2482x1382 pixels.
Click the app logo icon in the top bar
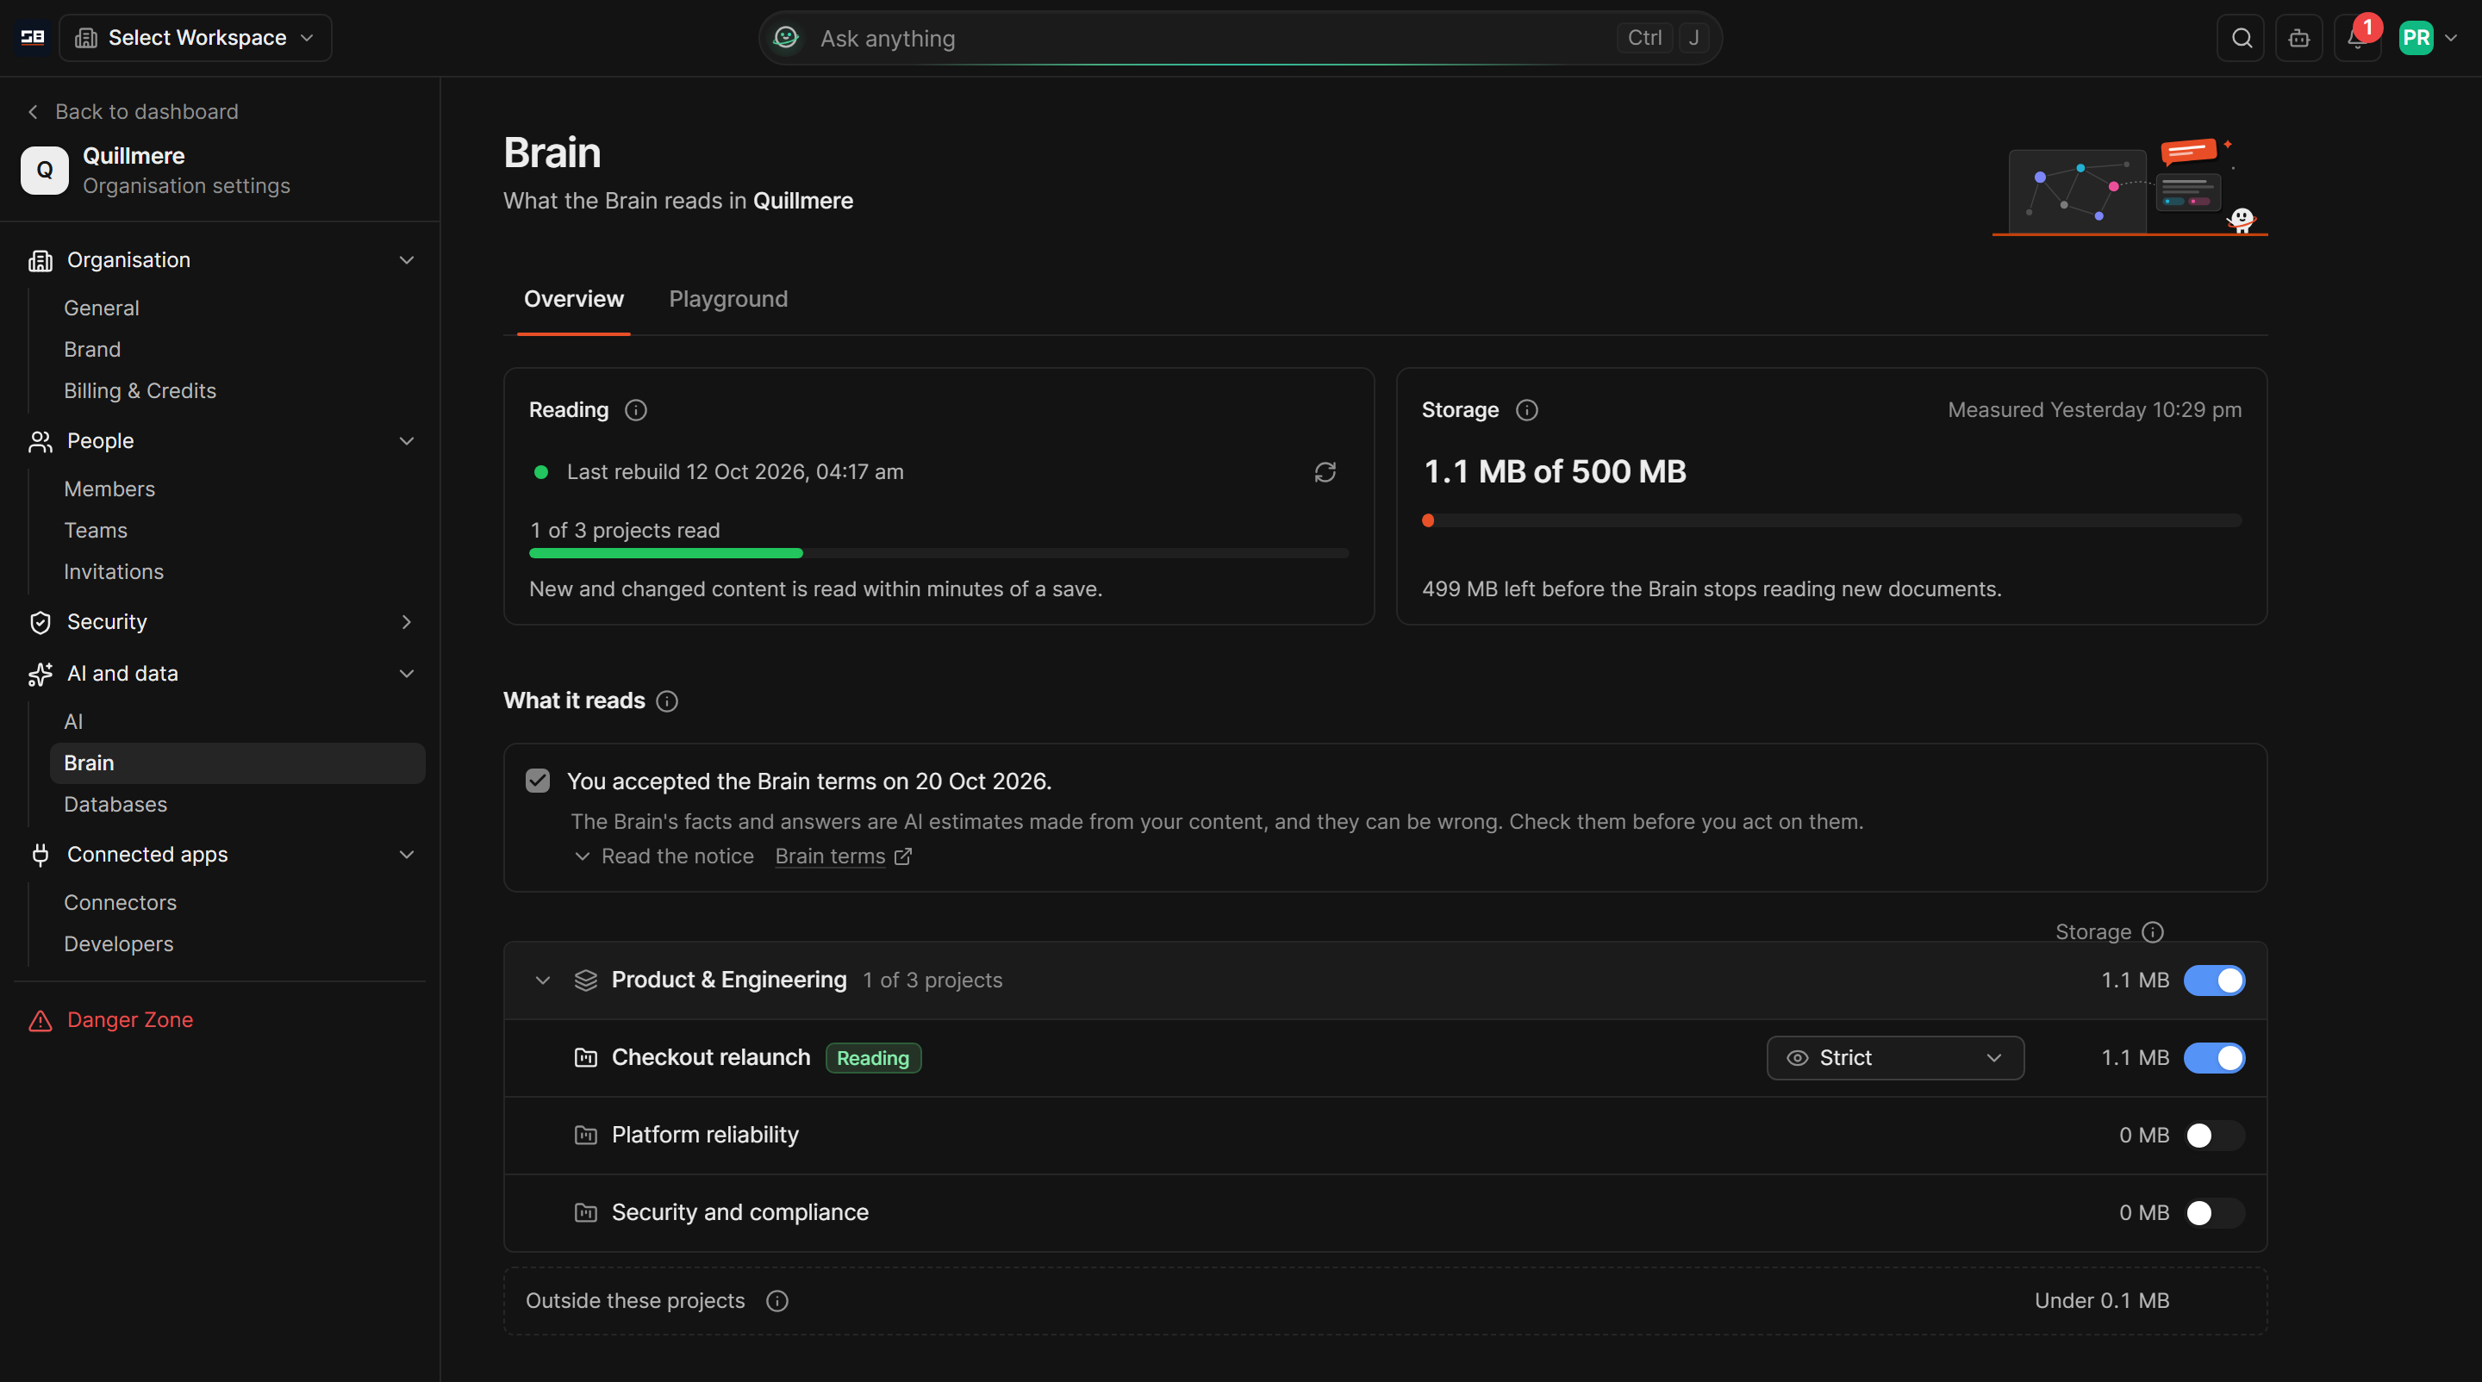coord(33,38)
